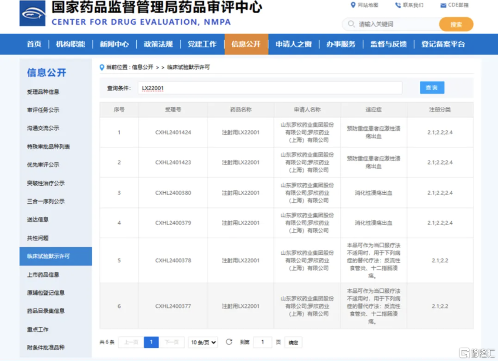Open 受理品种信息 in the sidebar
Screen dimensions: 498x361
pyautogui.click(x=43, y=92)
